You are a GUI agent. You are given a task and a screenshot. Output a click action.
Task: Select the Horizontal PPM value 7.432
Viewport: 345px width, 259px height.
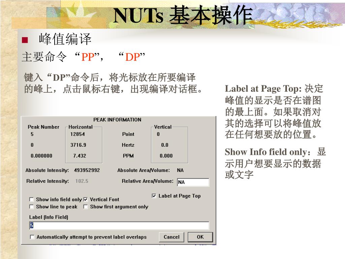80,156
